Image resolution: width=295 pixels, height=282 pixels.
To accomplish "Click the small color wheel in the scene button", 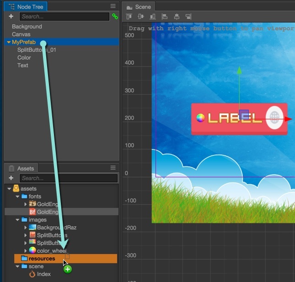I will 200,118.
